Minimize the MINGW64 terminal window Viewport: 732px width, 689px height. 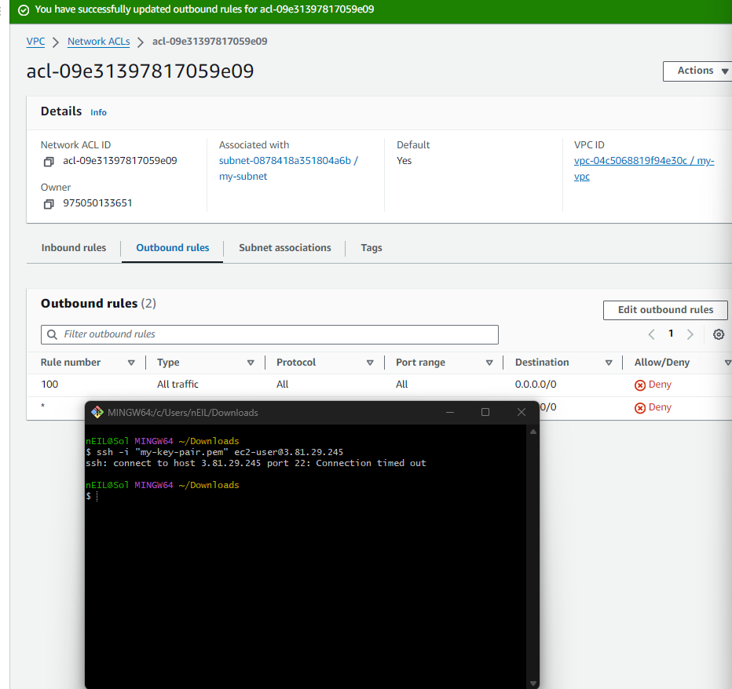coord(450,412)
